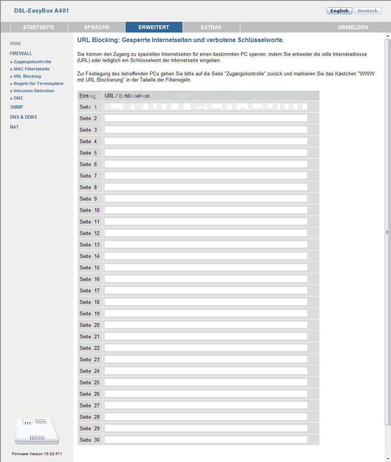Open NAT section in sidebar
The height and width of the screenshot is (462, 391).
[x=14, y=127]
